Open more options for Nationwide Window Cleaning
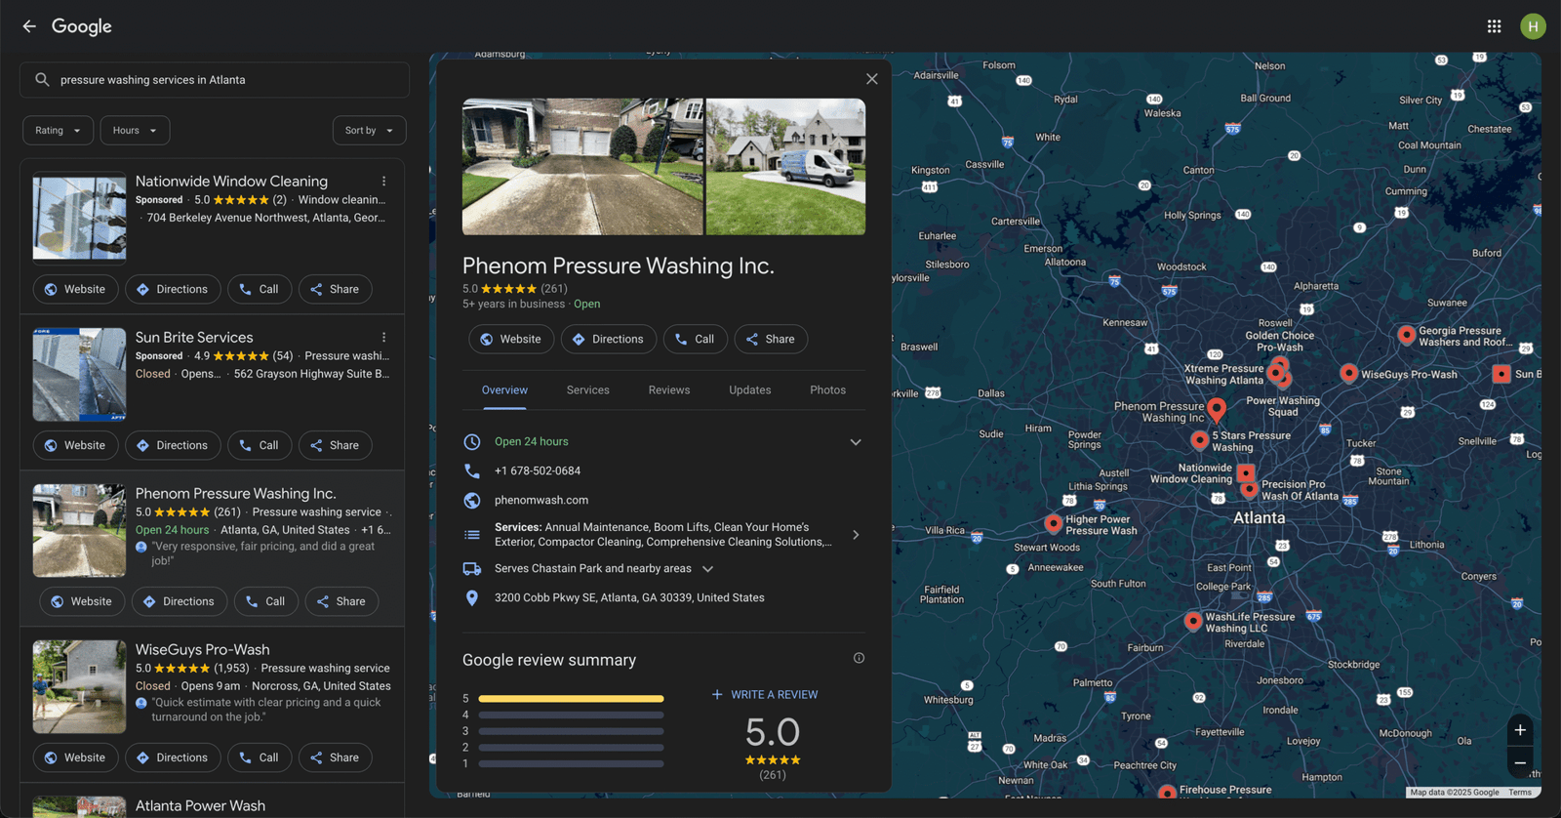The width and height of the screenshot is (1561, 818). pos(384,182)
